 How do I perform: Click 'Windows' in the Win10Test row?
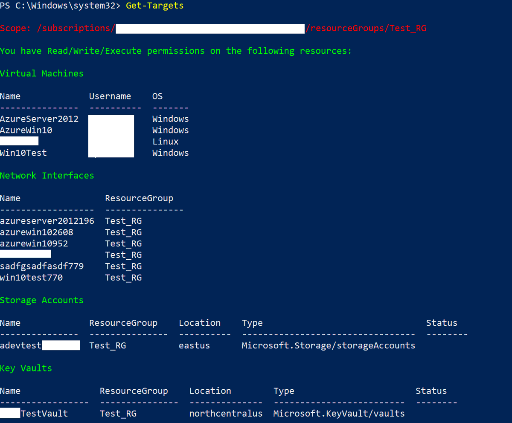(171, 153)
